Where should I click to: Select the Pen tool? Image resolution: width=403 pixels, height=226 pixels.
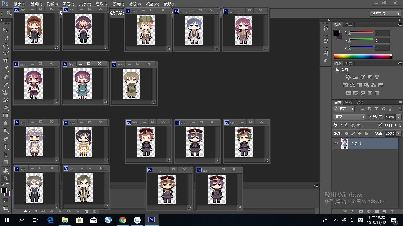click(6, 139)
